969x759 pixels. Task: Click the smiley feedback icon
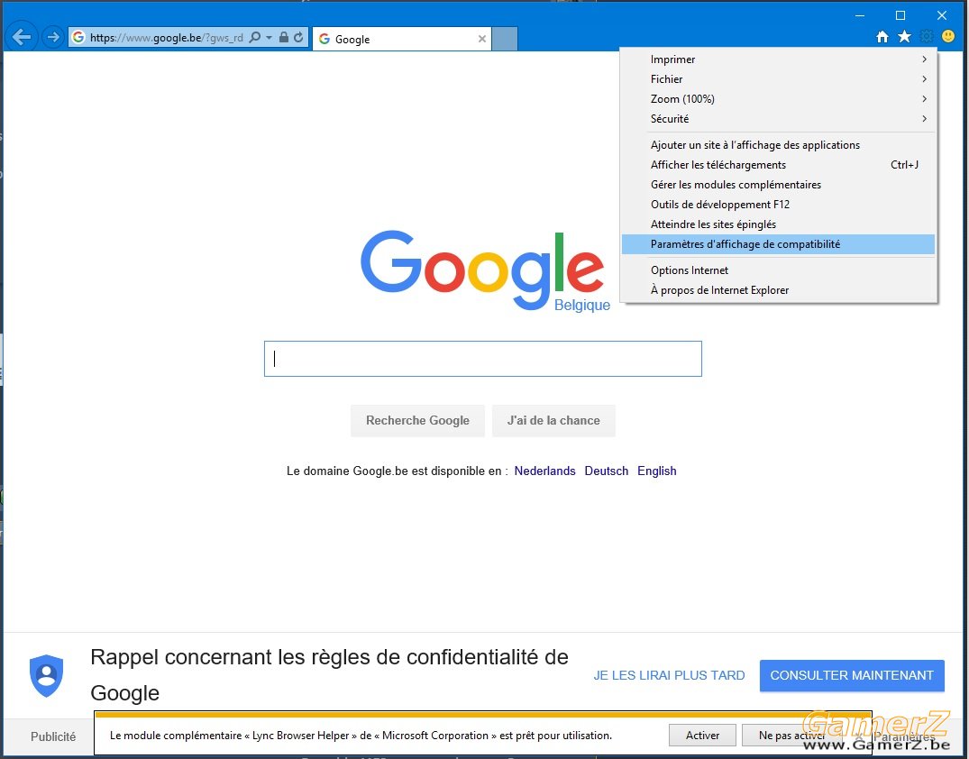coord(948,36)
